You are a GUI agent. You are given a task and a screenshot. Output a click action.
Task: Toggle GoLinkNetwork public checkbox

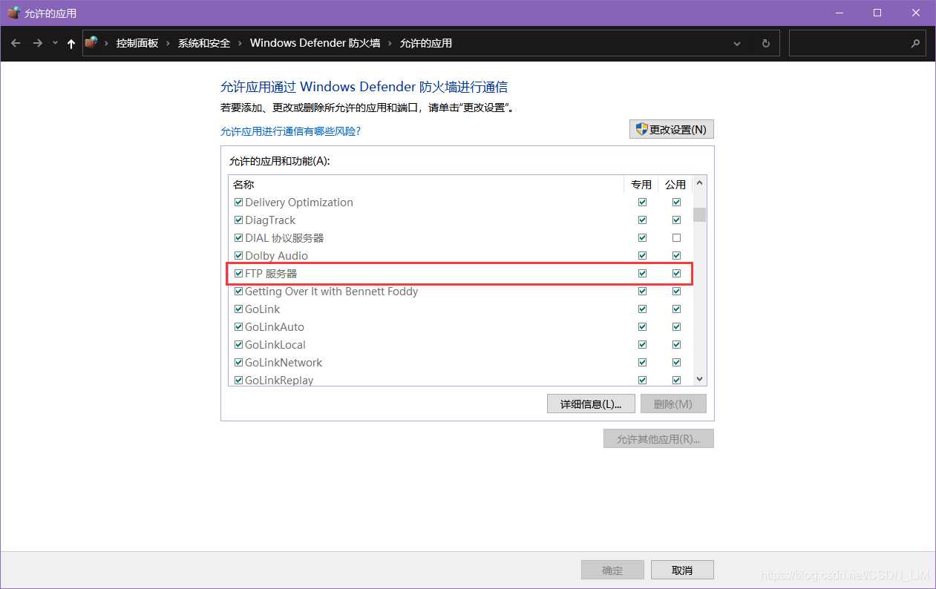coord(676,362)
